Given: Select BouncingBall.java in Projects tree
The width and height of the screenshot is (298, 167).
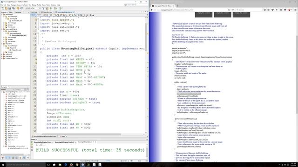Looking at the screenshot, I should [x=18, y=21].
